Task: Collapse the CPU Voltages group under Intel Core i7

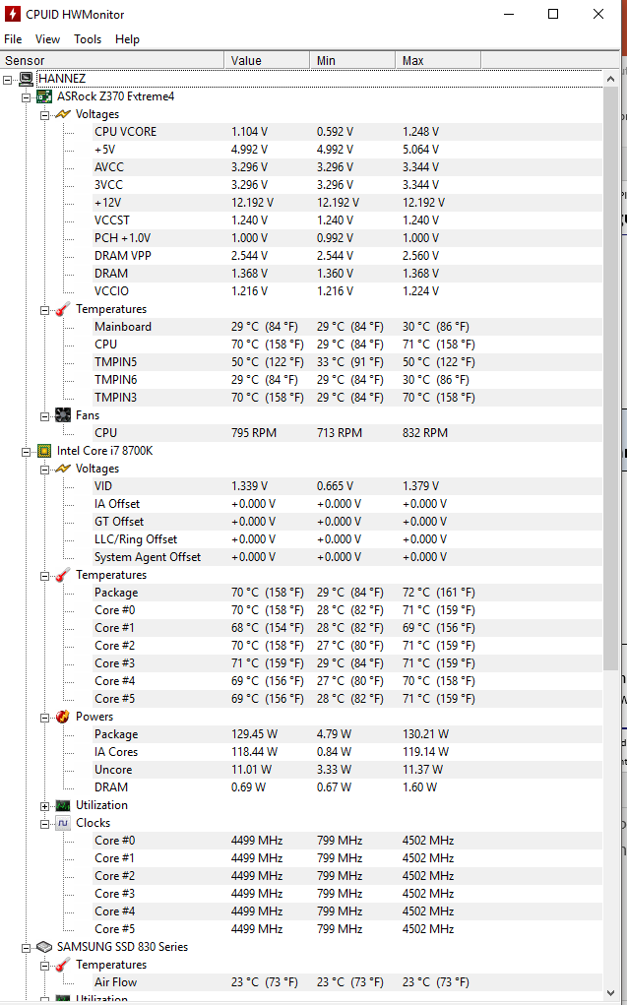Action: pos(45,470)
